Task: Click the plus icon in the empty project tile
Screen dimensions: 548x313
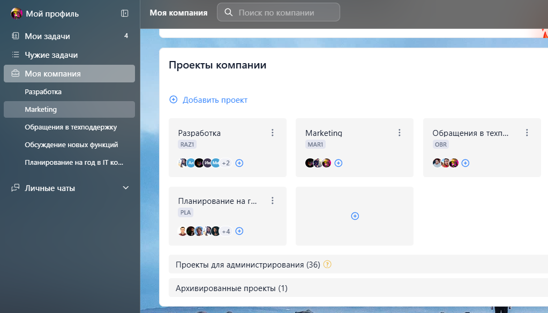Action: [x=354, y=216]
